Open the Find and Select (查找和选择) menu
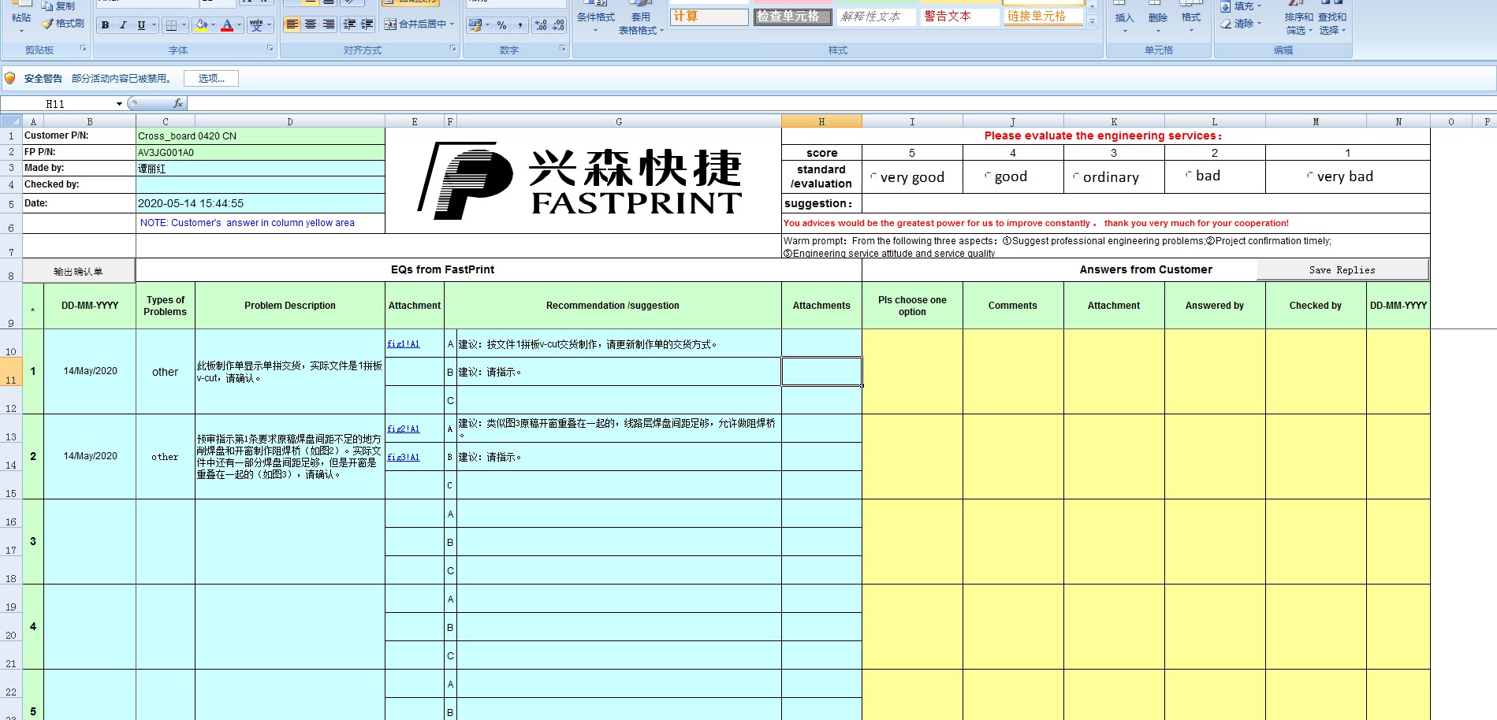Viewport: 1497px width, 720px height. pyautogui.click(x=1332, y=17)
